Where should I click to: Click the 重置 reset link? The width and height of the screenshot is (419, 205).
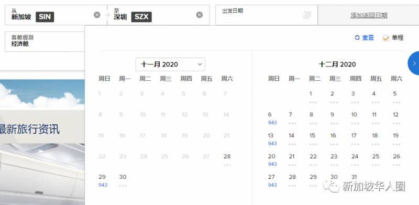(x=368, y=38)
